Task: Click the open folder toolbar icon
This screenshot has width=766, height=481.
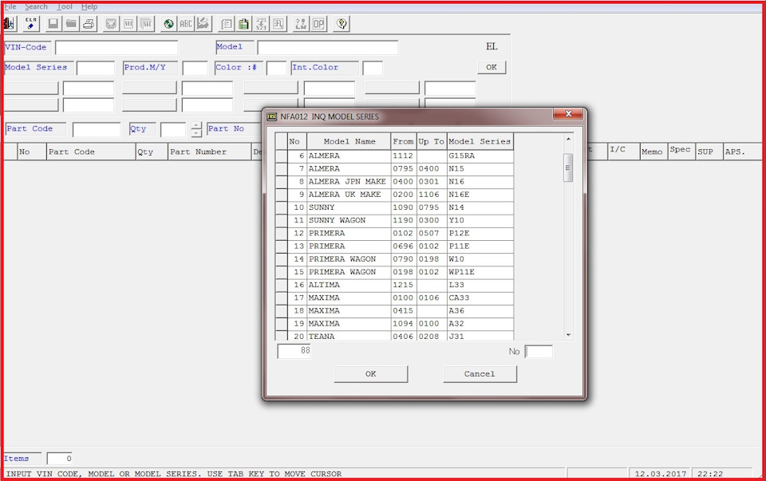Action: click(x=71, y=23)
